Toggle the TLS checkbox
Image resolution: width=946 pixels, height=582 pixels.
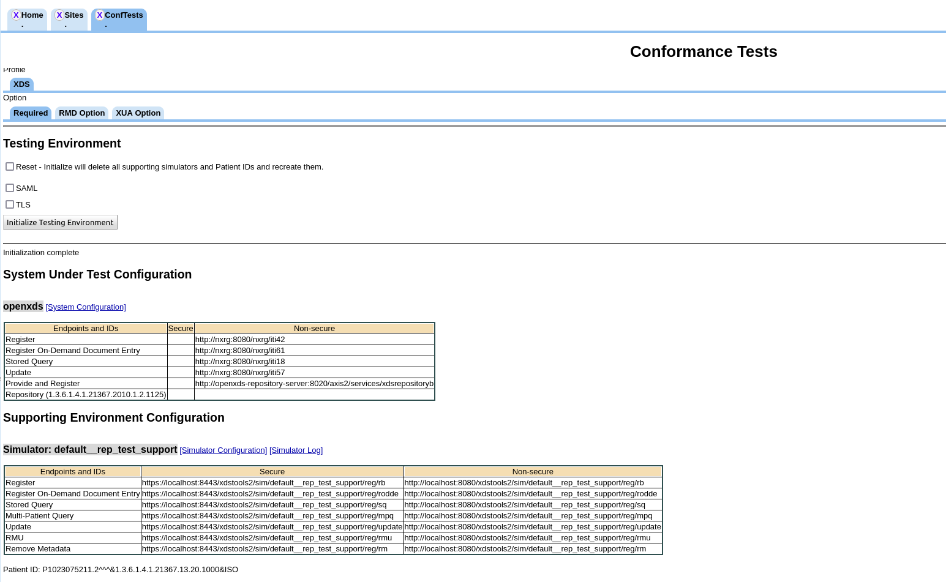click(x=10, y=204)
